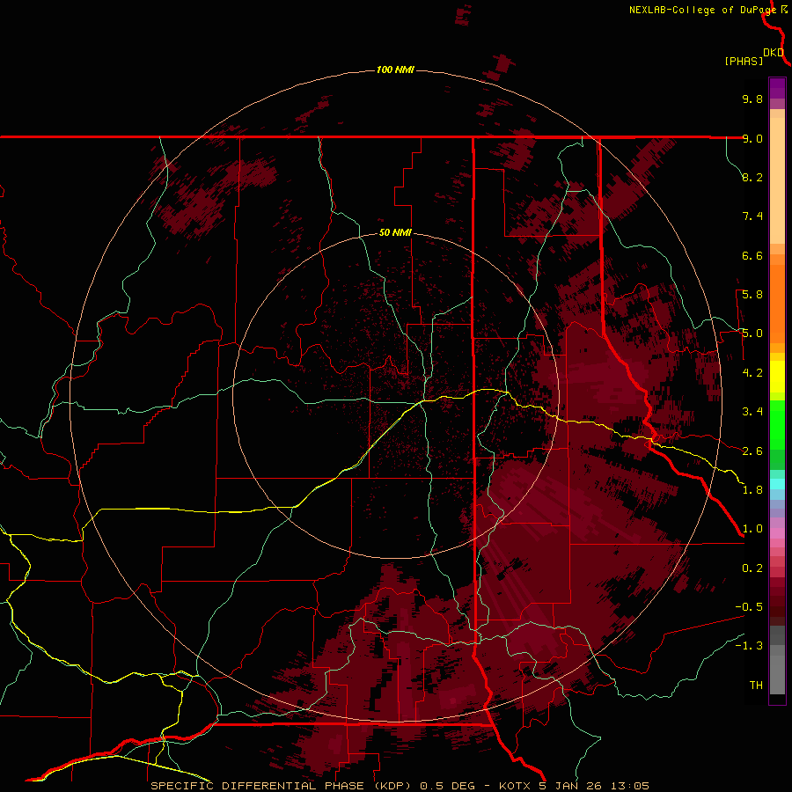
Task: Click the pink swatch segment of color bar
Action: (777, 533)
